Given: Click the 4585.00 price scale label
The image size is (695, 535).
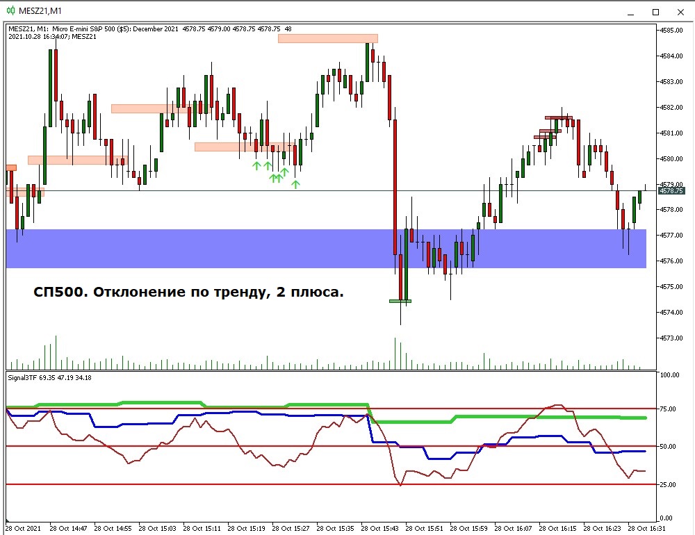Looking at the screenshot, I should coord(671,30).
